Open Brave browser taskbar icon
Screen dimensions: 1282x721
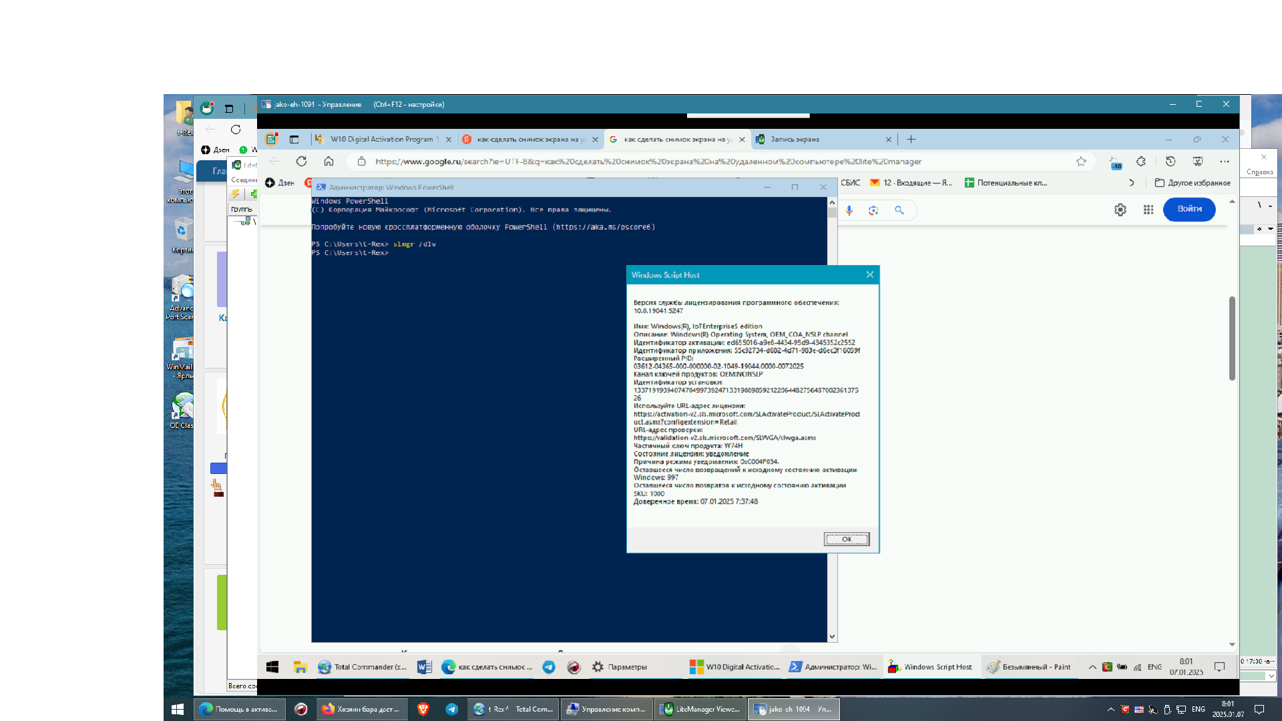coord(423,709)
